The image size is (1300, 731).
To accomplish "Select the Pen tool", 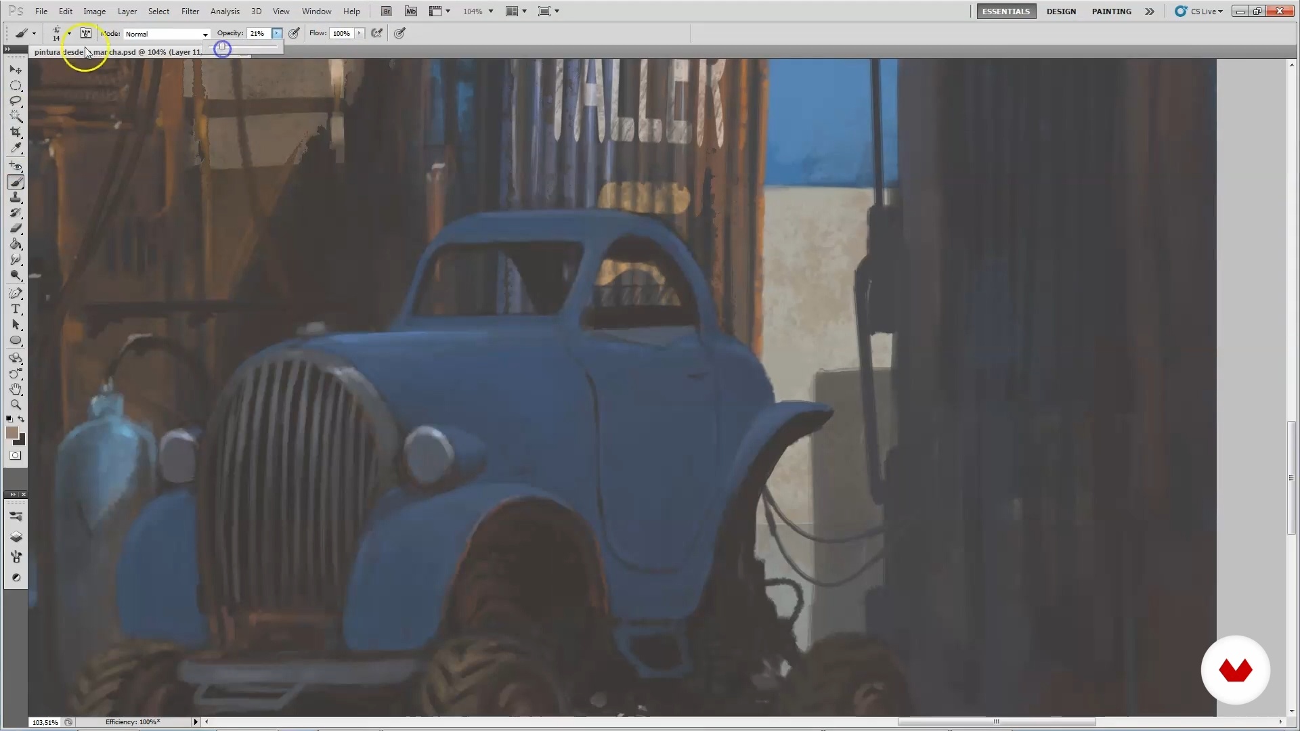I will point(16,294).
